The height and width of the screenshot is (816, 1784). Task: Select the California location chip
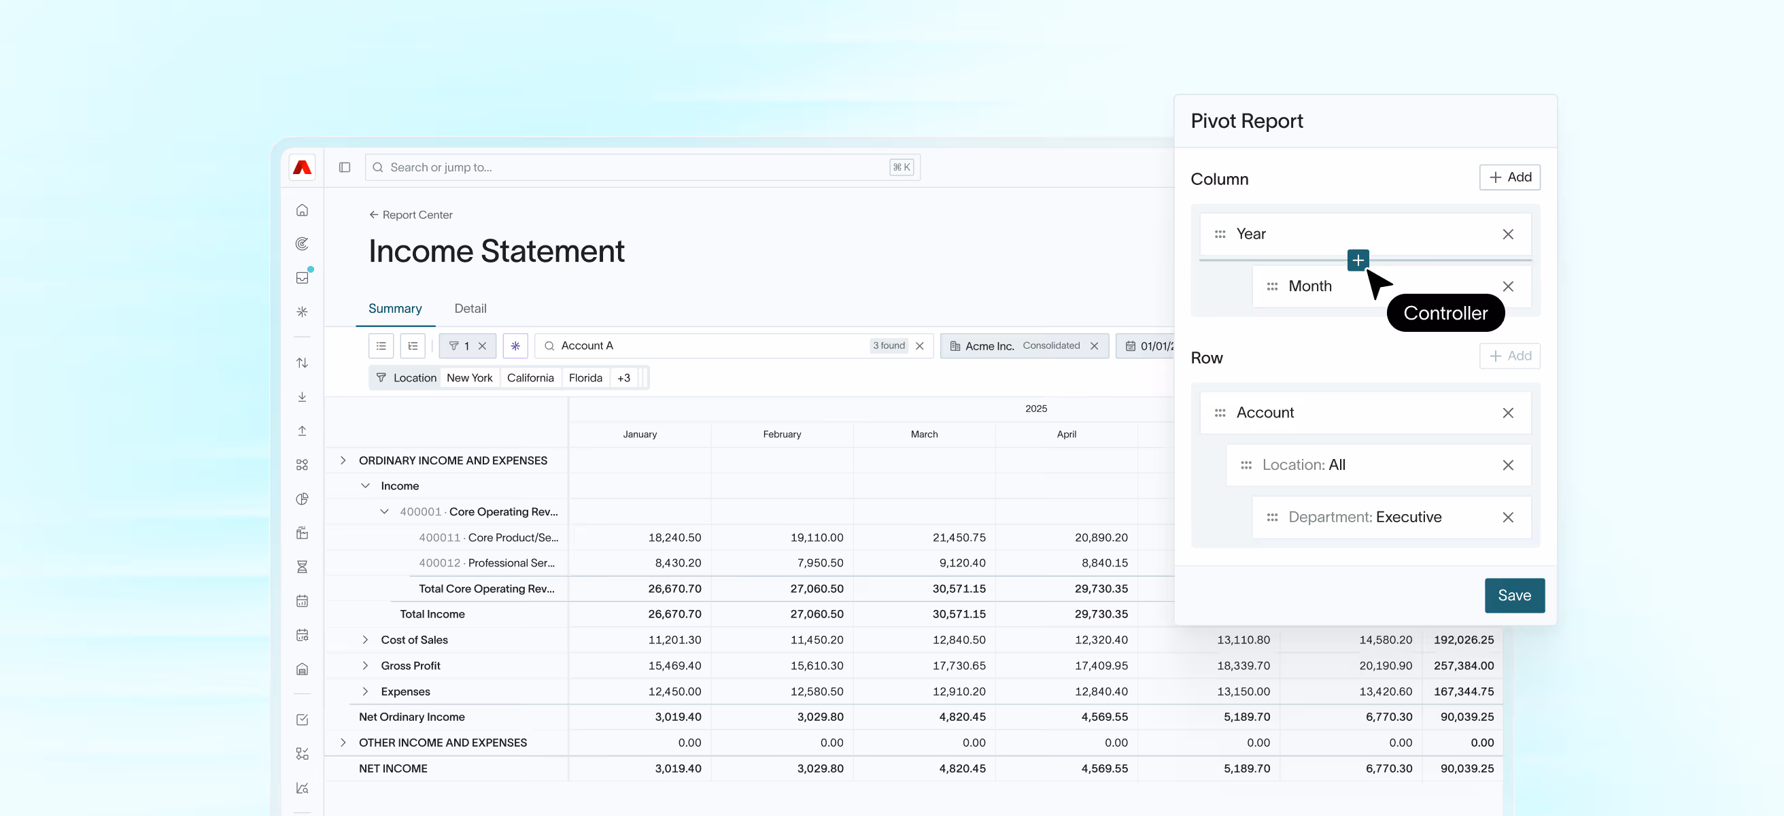pyautogui.click(x=530, y=378)
